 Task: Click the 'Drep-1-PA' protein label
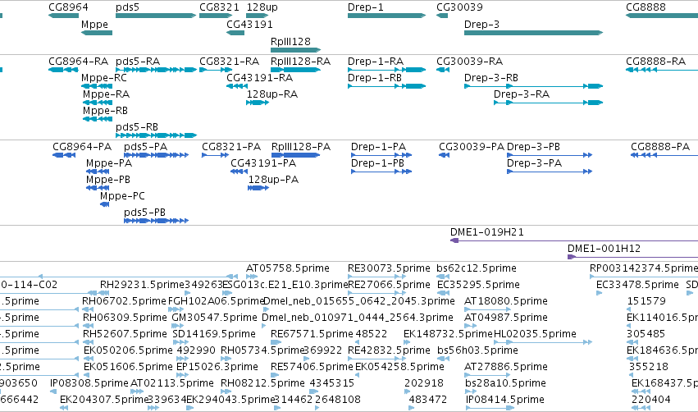pyautogui.click(x=378, y=147)
